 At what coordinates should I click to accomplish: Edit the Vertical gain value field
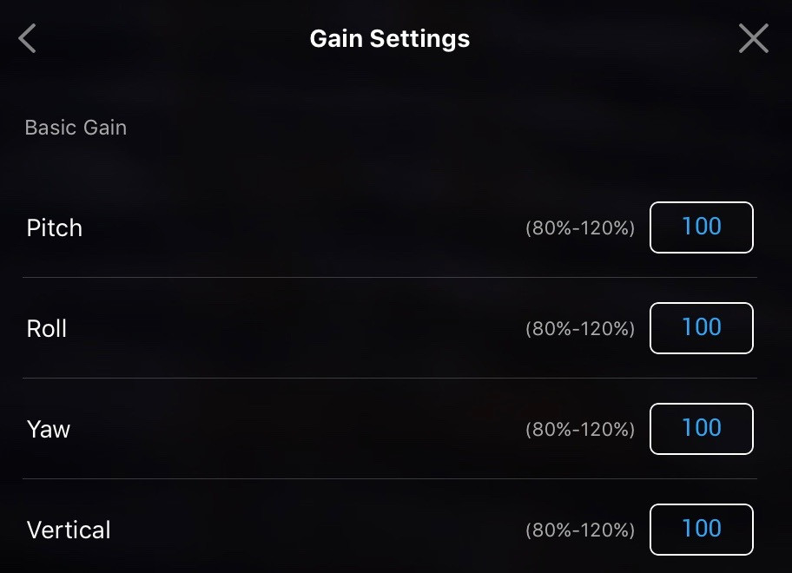point(701,530)
